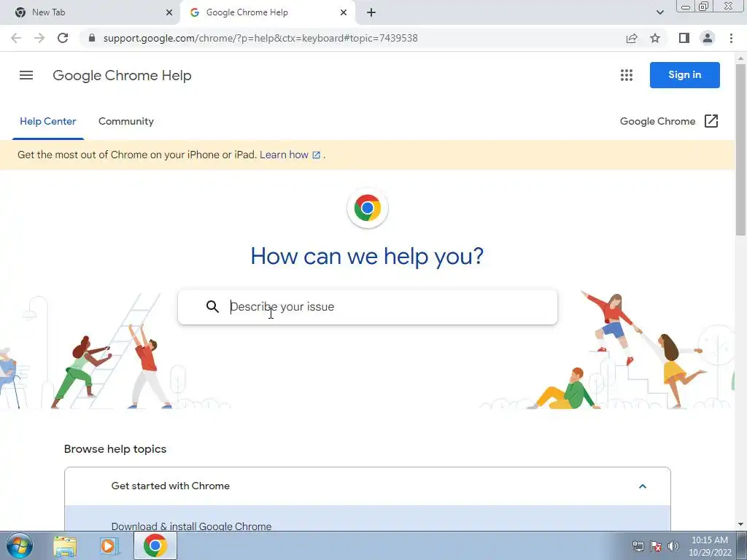Click the share page icon
Image resolution: width=747 pixels, height=560 pixels.
point(632,38)
